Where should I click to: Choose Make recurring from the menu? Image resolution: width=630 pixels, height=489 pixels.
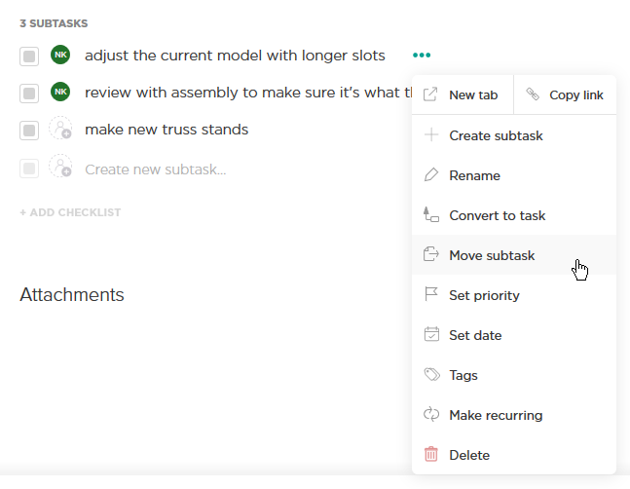click(496, 415)
